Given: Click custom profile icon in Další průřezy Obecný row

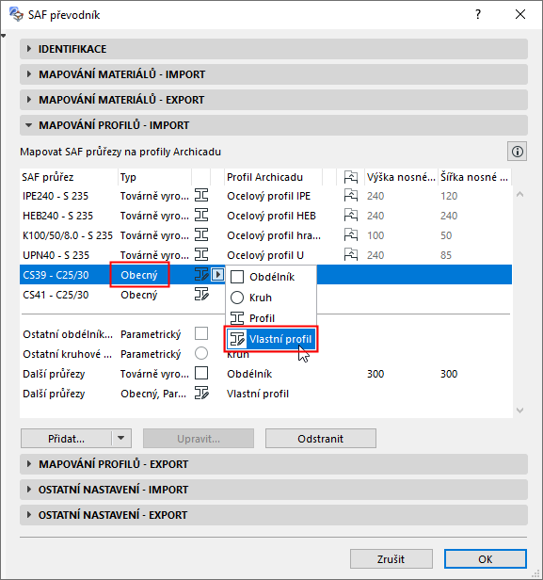Looking at the screenshot, I should tap(201, 394).
